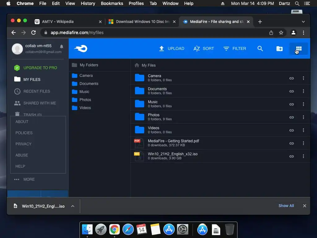The width and height of the screenshot is (317, 238).
Task: Open the HELP link in sidebar popup
Action: coord(20,166)
